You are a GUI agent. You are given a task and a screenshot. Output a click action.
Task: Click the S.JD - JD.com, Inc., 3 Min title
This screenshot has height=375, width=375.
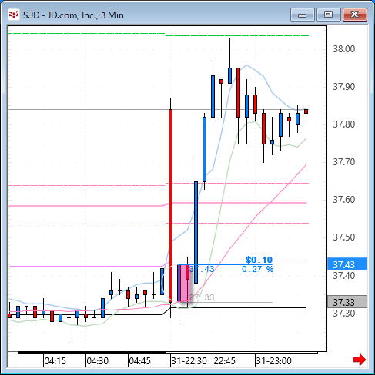73,15
